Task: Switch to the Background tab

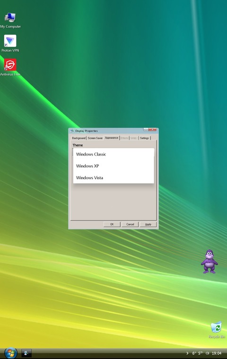Action: coord(79,138)
